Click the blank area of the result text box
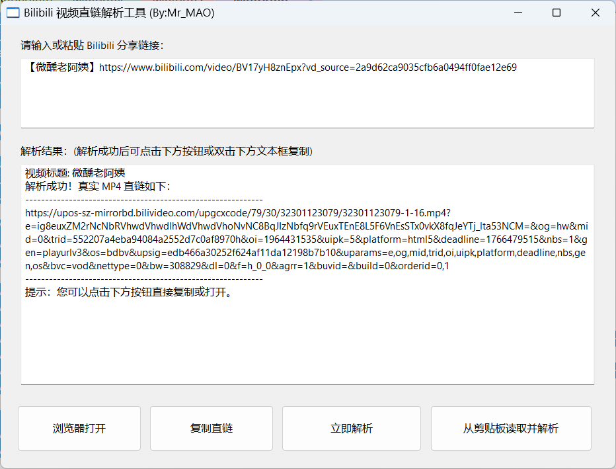The width and height of the screenshot is (616, 469). tap(307, 344)
